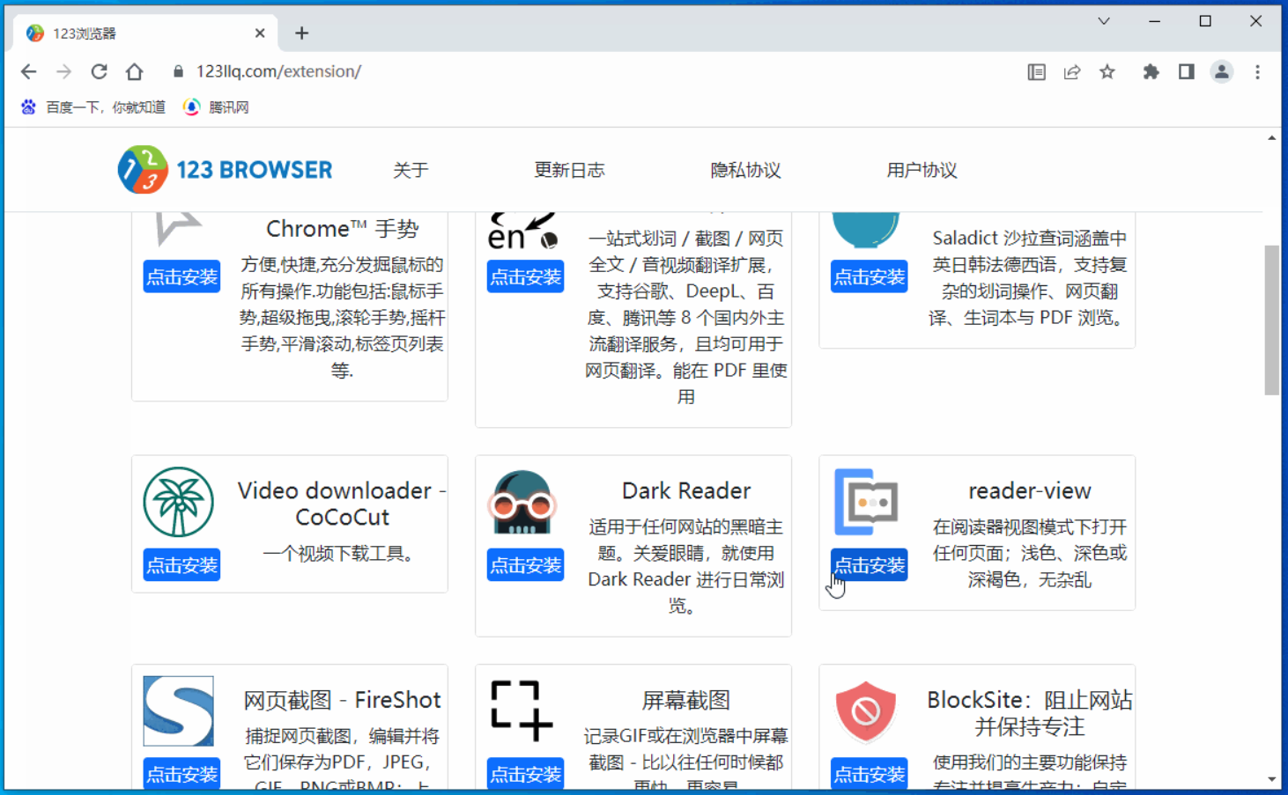
Task: Open a new browser tab
Action: tap(301, 33)
